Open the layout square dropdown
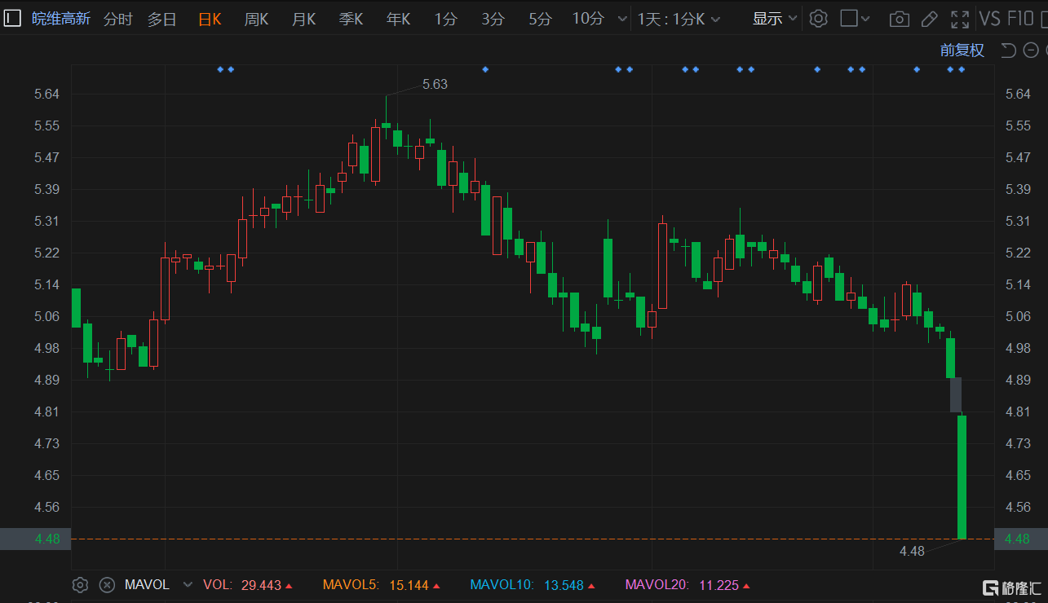The height and width of the screenshot is (603, 1048). (855, 19)
